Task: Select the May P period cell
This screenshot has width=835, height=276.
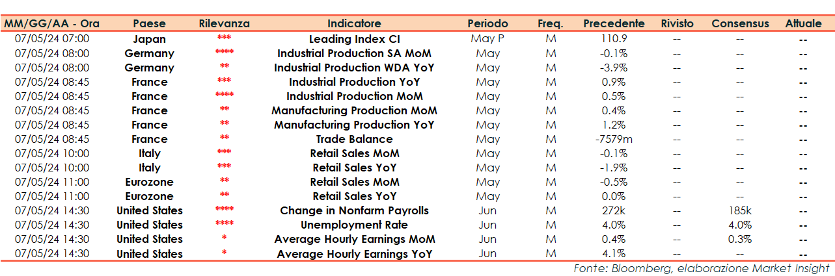Action: coord(487,39)
